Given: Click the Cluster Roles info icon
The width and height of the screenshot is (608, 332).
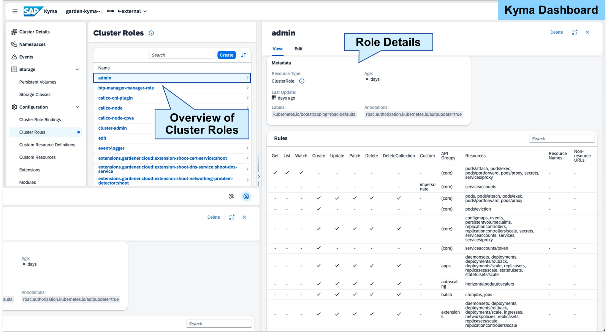Looking at the screenshot, I should [x=151, y=33].
